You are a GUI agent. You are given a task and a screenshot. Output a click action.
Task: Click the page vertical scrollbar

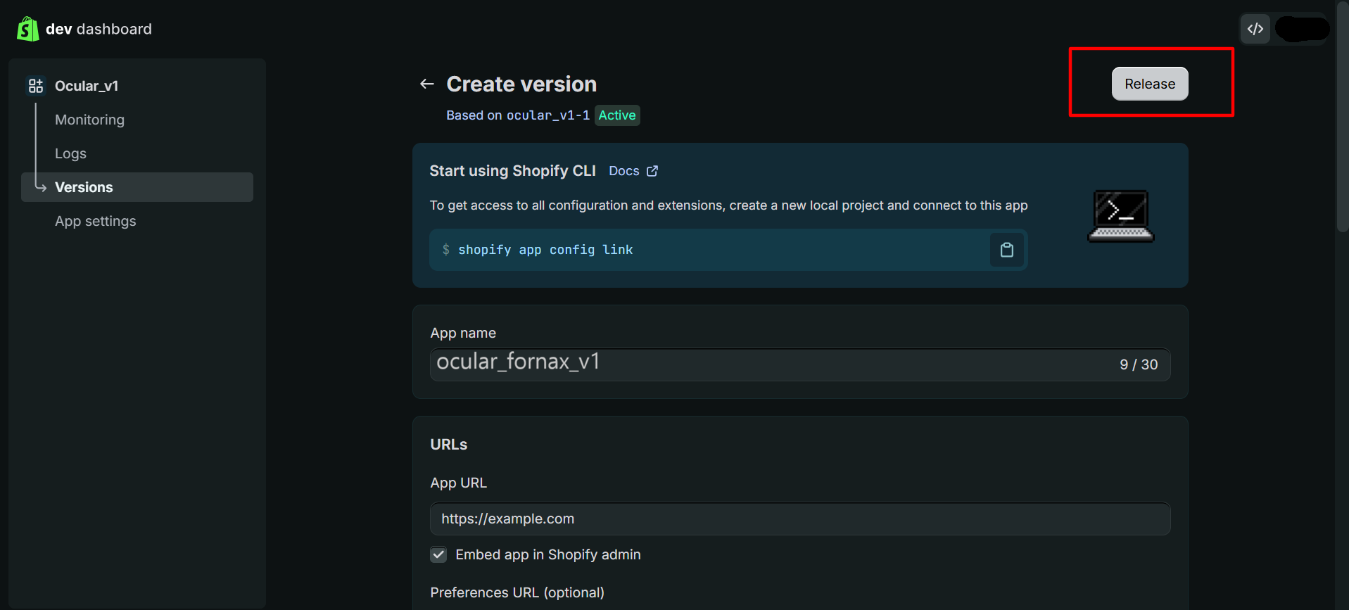click(x=1342, y=116)
